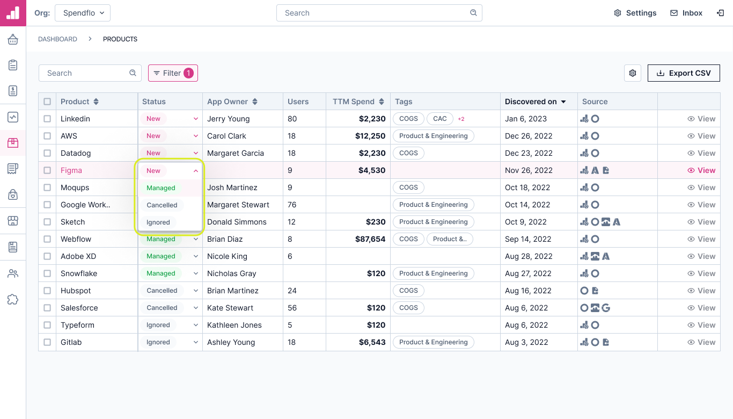Image resolution: width=733 pixels, height=419 pixels.
Task: Open Typeform's Ignored status dropdown
Action: (170, 325)
